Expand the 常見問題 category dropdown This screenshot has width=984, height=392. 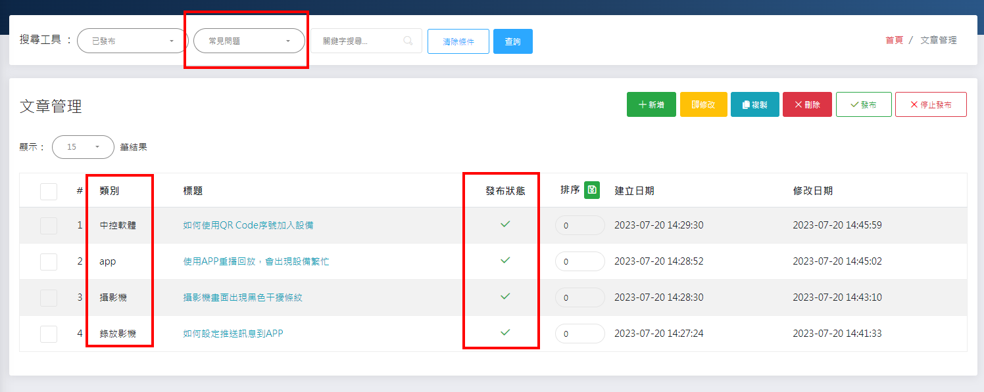[249, 41]
